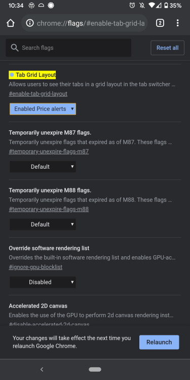The height and width of the screenshot is (380, 190).
Task: Open Override software rendering Disabled dropdown
Action: click(x=43, y=282)
